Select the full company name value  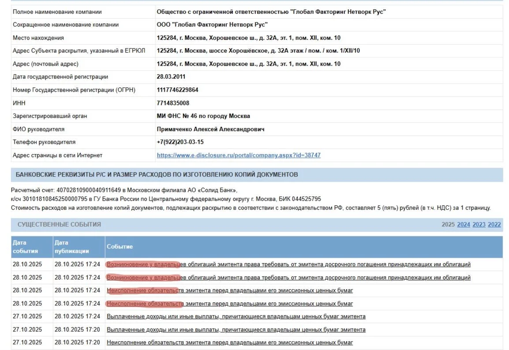[x=271, y=12]
